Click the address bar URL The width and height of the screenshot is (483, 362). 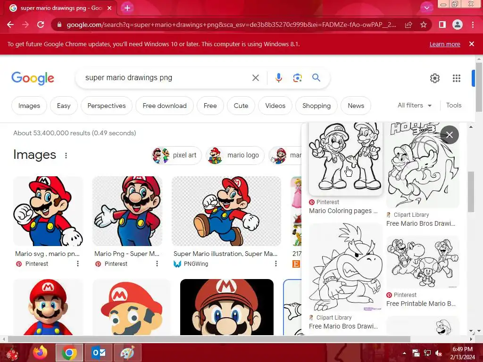pos(231,25)
